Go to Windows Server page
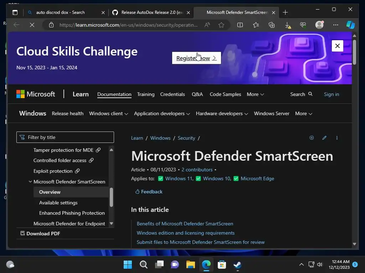 272,113
